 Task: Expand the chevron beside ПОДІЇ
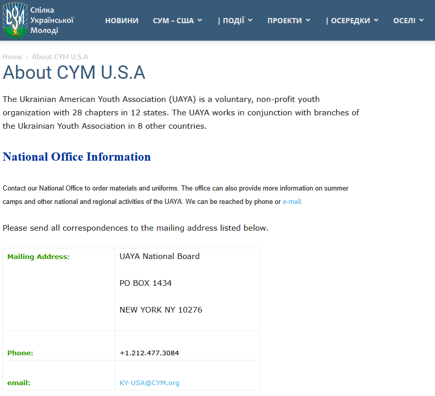pos(250,21)
